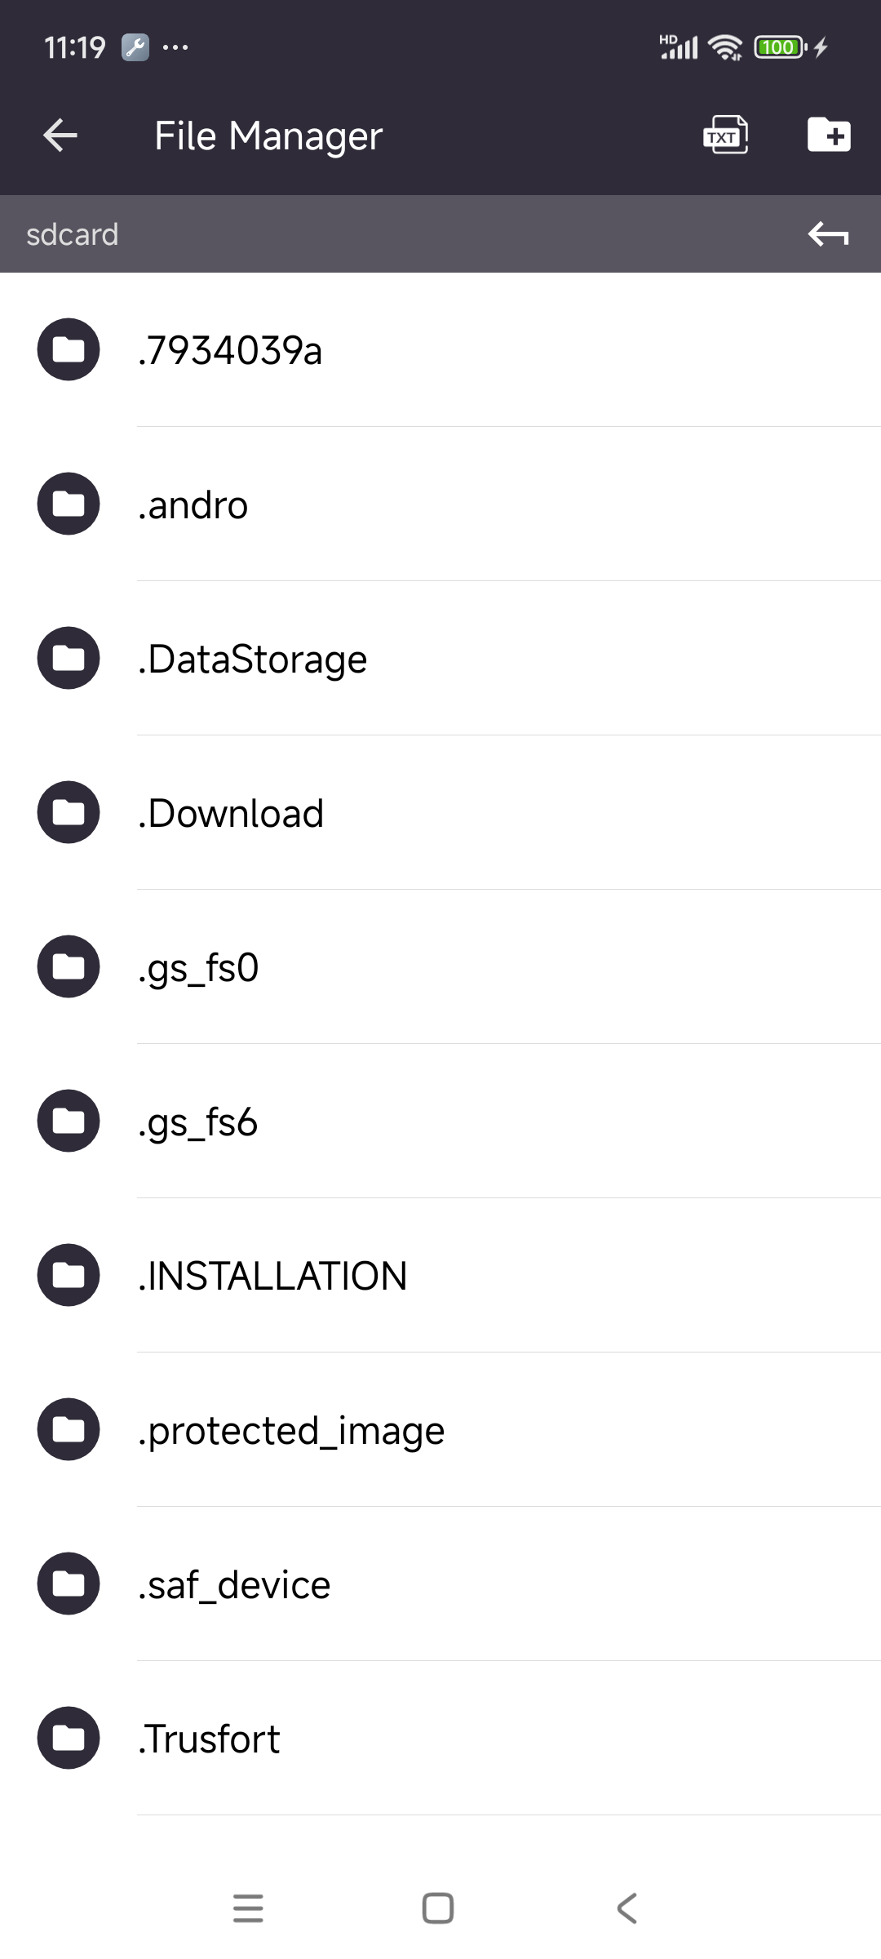The image size is (881, 1959).
Task: Open the .saf_device folder
Action: [x=234, y=1584]
